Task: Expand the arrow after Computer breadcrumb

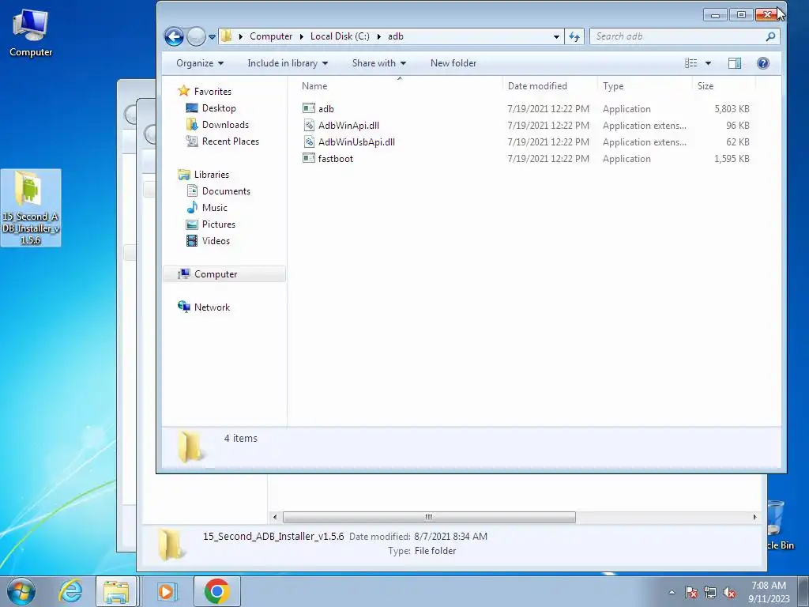Action: 302,36
